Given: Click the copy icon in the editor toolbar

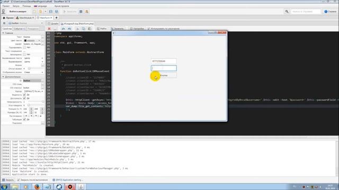Looking at the screenshot, I should (x=84, y=28).
